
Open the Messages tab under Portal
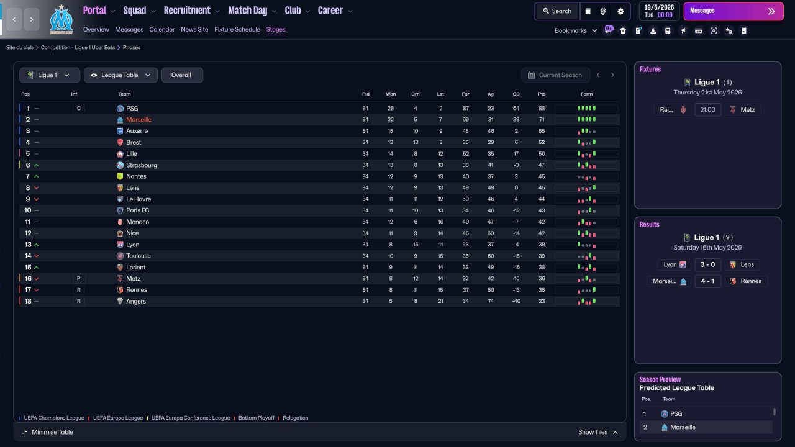point(129,29)
